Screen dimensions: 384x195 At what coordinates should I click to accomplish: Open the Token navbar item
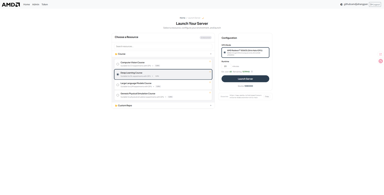tap(45, 4)
